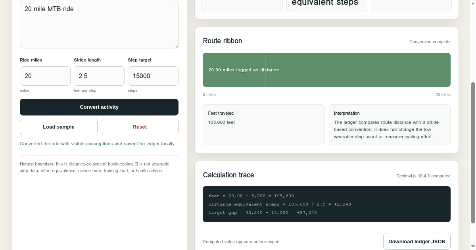
Task: Click the Load sample button
Action: [59, 127]
